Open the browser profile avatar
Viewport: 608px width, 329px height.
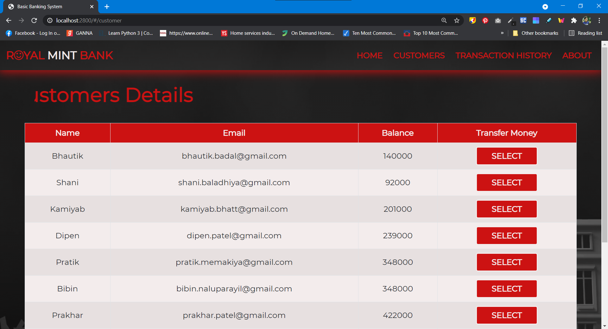pyautogui.click(x=587, y=20)
